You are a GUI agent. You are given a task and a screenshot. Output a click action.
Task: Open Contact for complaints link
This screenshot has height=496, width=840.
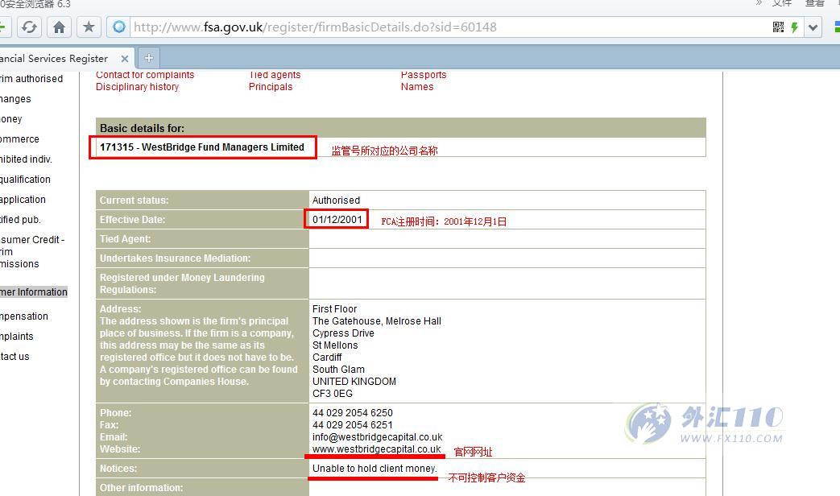[x=145, y=75]
